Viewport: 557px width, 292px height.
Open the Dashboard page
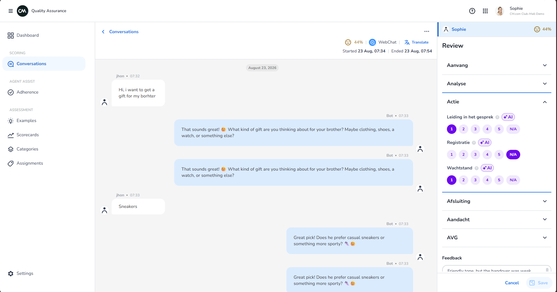[44, 36]
